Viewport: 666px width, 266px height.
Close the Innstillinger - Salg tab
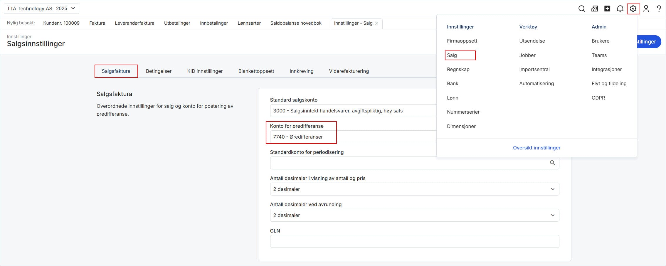tap(377, 23)
